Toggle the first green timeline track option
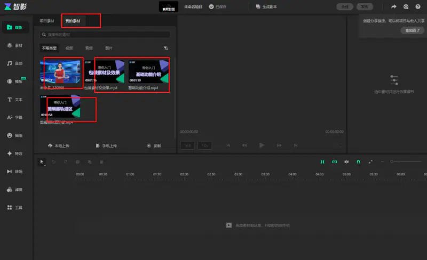This screenshot has width=427, height=260. (322, 161)
